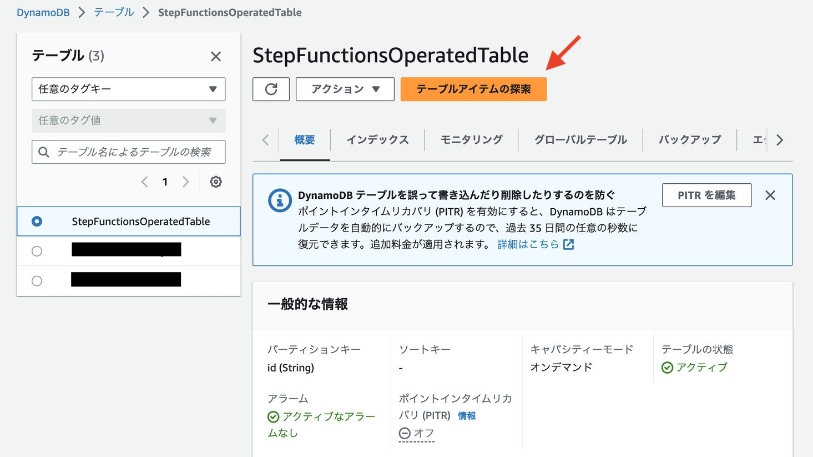Expand the 任意のタグ値 dropdown
The height and width of the screenshot is (457, 813).
coord(128,120)
